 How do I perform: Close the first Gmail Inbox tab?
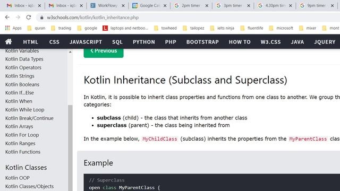coord(39,6)
